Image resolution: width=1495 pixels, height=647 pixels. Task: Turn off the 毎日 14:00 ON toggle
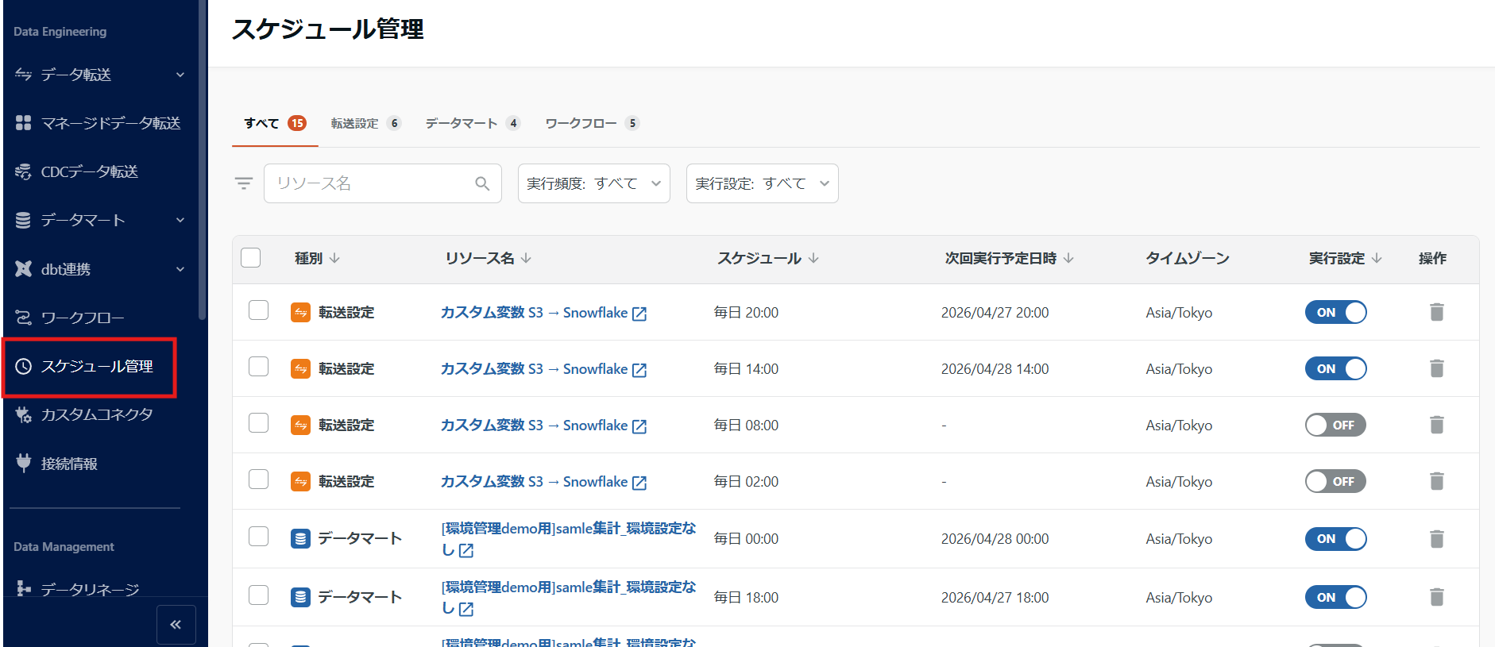point(1336,368)
